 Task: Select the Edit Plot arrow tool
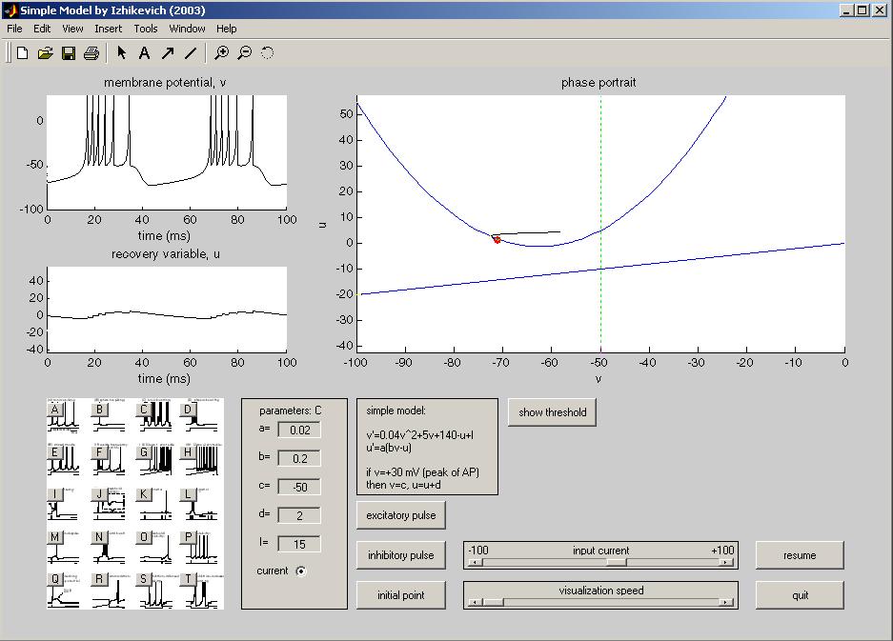pos(121,53)
